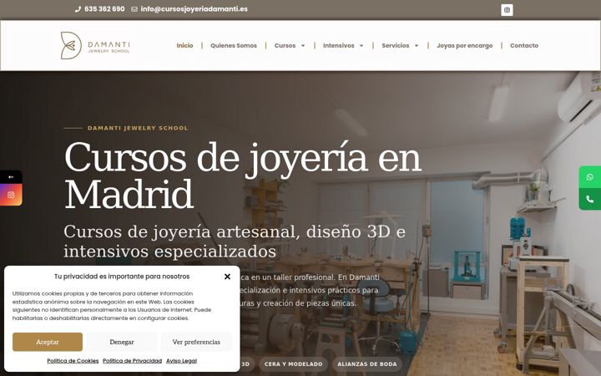Click subtitle about joyería artesanal, diseño 3D
This screenshot has width=601, height=376.
tap(235, 241)
